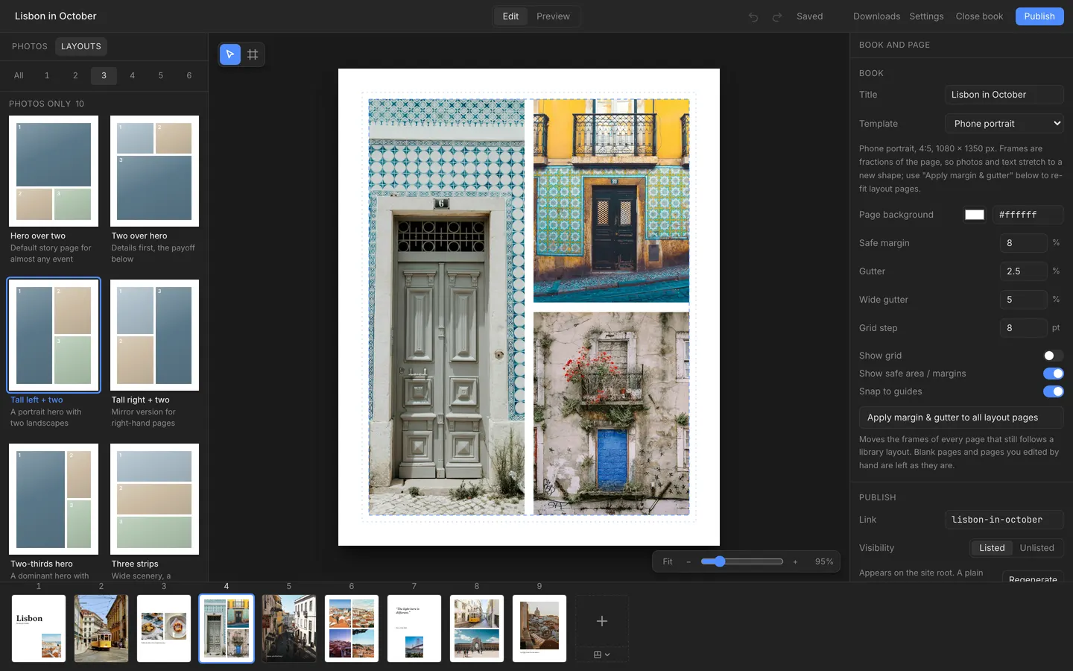1073x671 pixels.
Task: Open page background color swatch
Action: (974, 215)
